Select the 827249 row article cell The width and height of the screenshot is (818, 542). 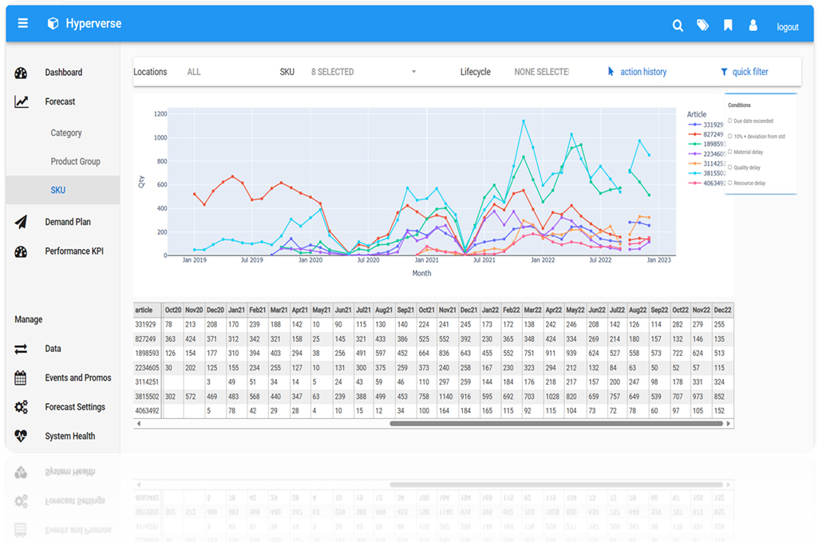click(x=147, y=339)
